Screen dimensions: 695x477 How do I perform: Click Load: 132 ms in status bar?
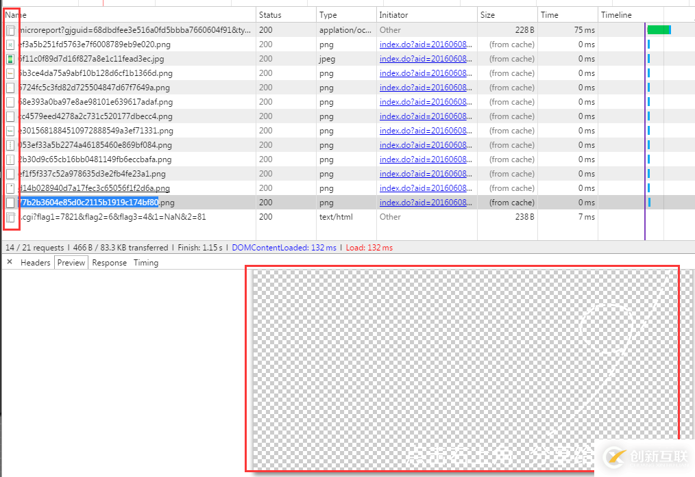coord(369,248)
